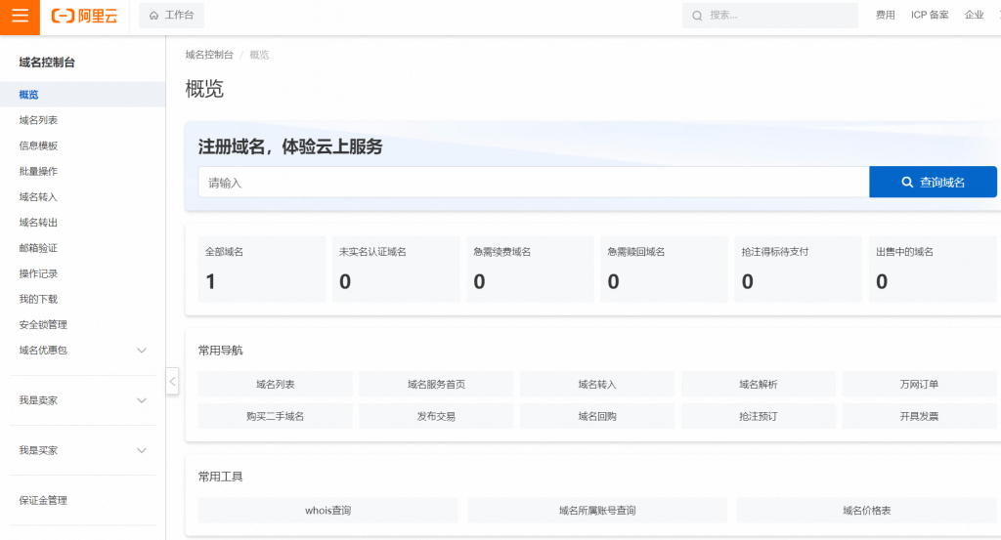
Task: Click the home icon beside 工作台
Action: [153, 16]
